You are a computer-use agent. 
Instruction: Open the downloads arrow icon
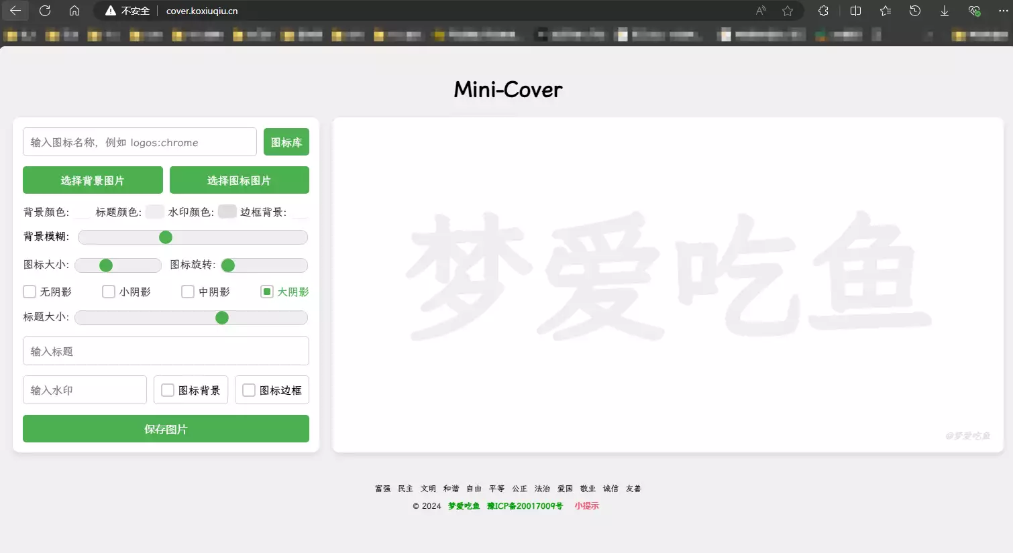(944, 11)
